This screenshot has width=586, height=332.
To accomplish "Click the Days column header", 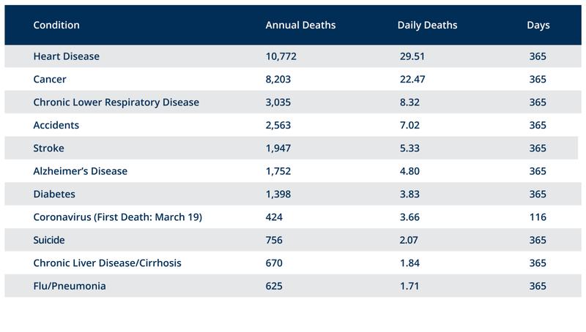I will click(x=538, y=25).
